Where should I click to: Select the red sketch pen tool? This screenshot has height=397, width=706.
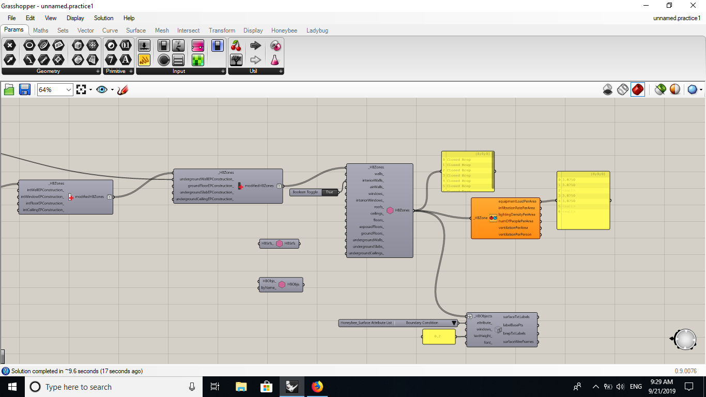coord(122,89)
